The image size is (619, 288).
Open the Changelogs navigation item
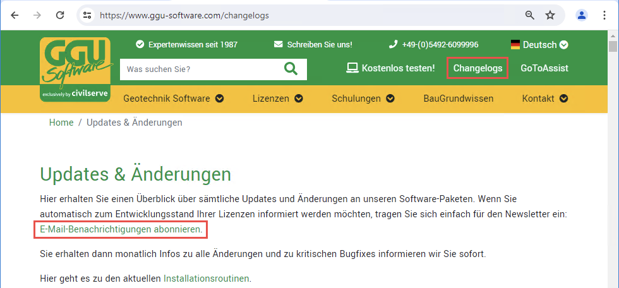(478, 68)
